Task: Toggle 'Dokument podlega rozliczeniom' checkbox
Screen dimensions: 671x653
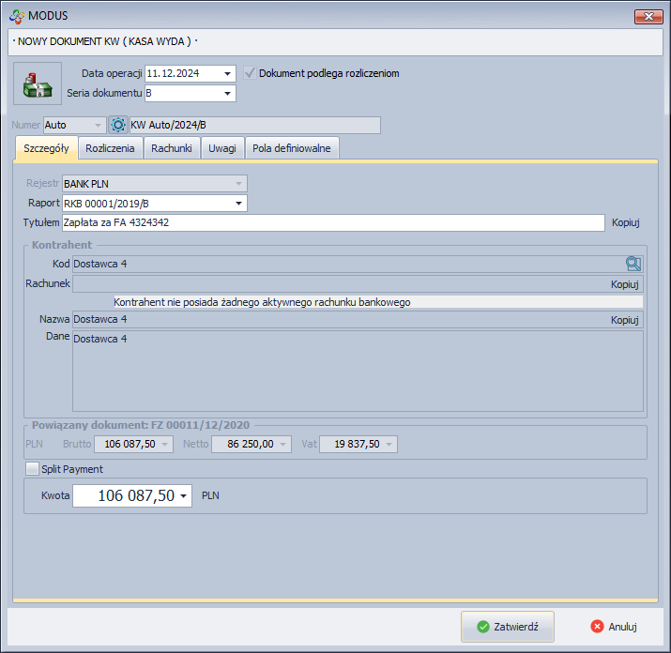Action: point(250,73)
